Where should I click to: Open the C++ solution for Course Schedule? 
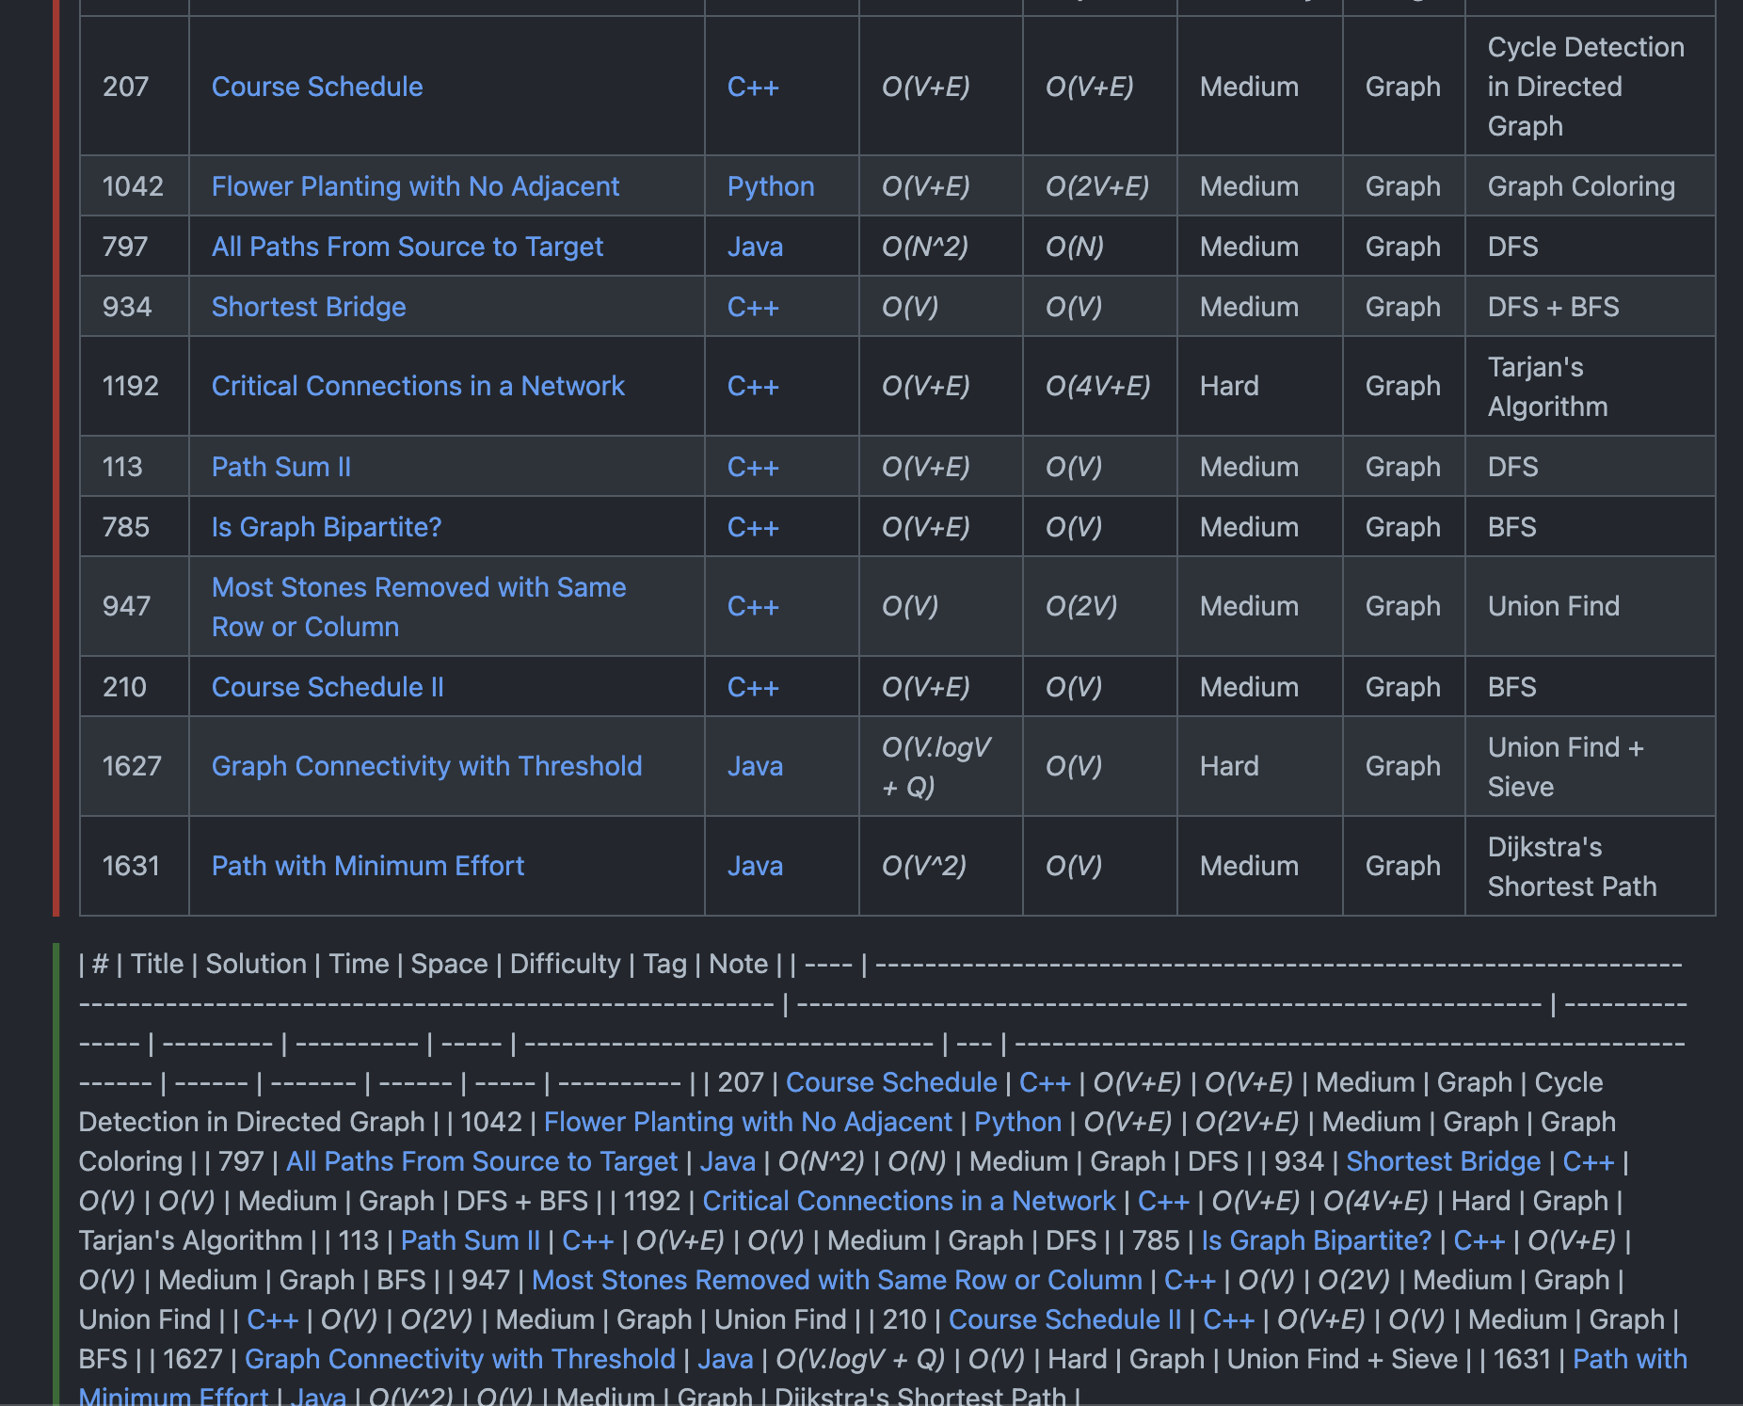(752, 87)
